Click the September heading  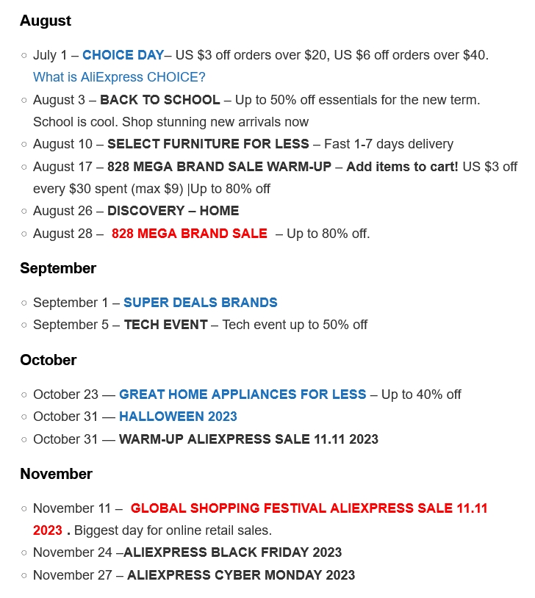pos(58,269)
